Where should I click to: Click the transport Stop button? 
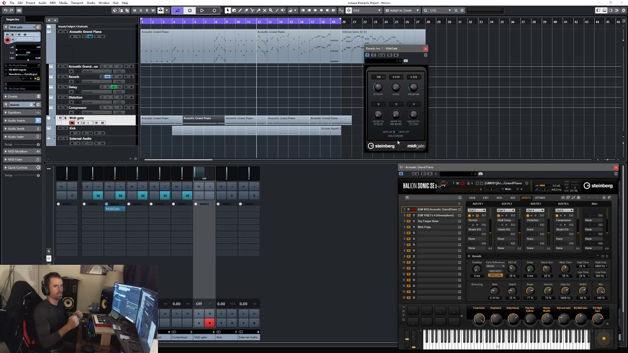[x=190, y=10]
